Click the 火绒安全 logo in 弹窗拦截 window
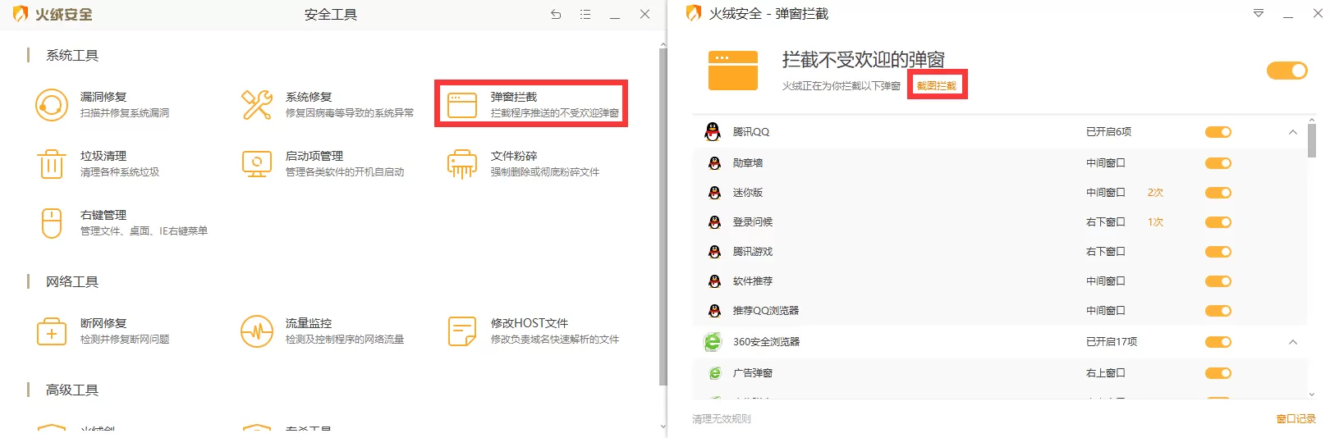The height and width of the screenshot is (438, 1330). pos(694,13)
